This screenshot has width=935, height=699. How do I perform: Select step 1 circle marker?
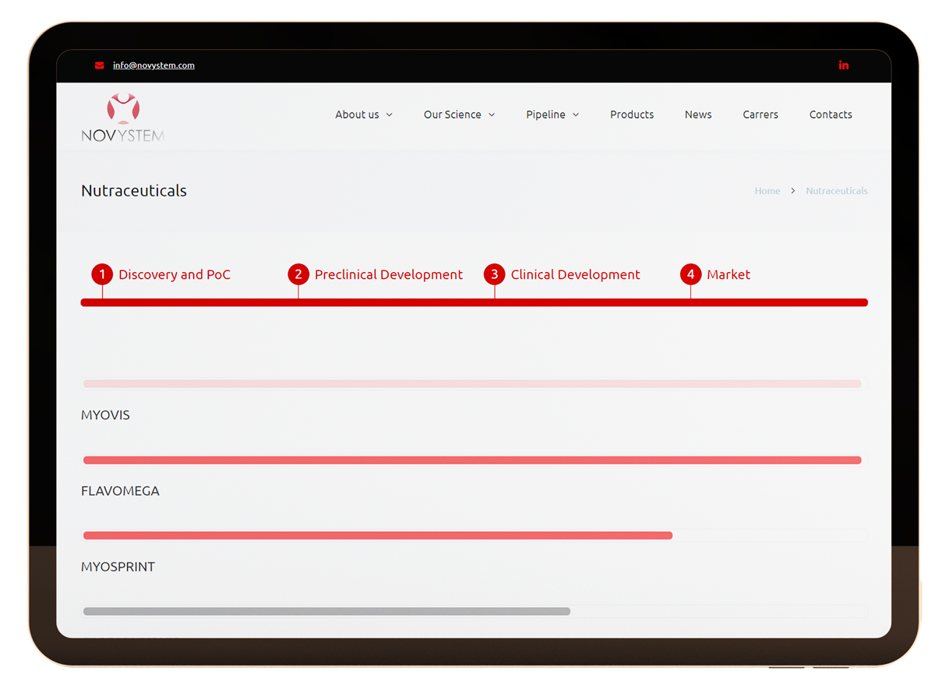click(x=102, y=274)
